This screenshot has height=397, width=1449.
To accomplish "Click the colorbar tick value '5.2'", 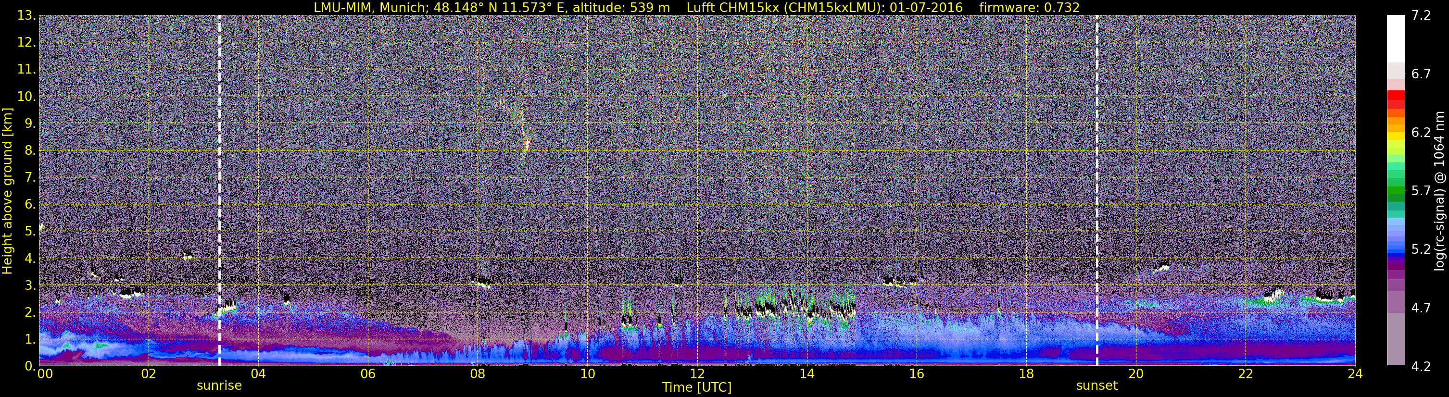I will click(x=1421, y=249).
